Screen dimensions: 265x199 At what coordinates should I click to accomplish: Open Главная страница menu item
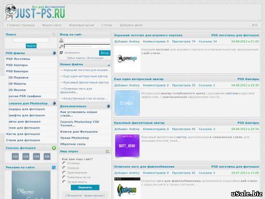tap(21, 25)
